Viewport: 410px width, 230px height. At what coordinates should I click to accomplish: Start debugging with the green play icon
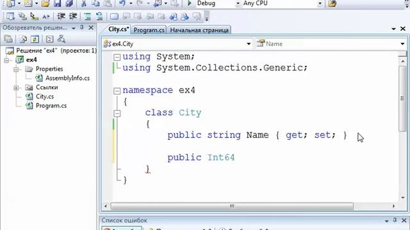(x=190, y=3)
